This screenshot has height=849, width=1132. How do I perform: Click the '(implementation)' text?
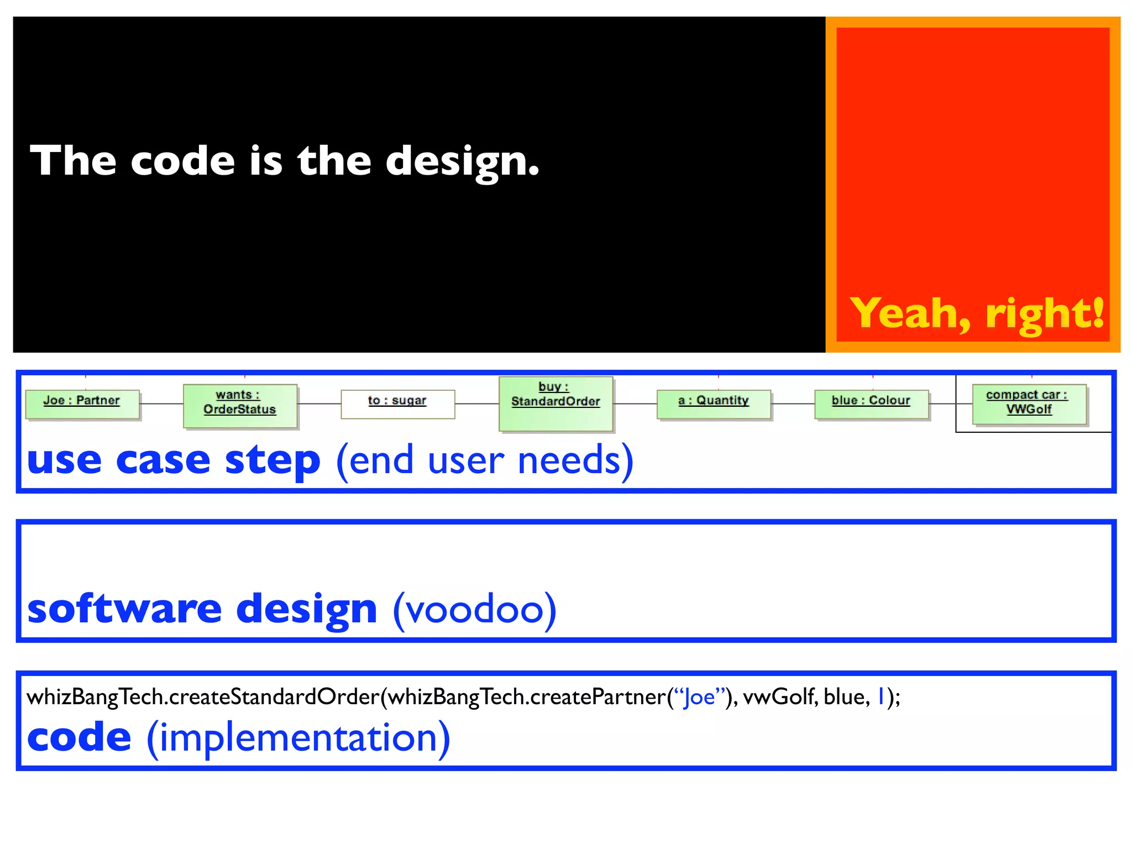298,738
